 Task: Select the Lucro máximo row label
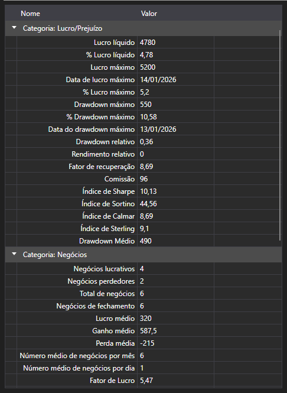pos(113,67)
